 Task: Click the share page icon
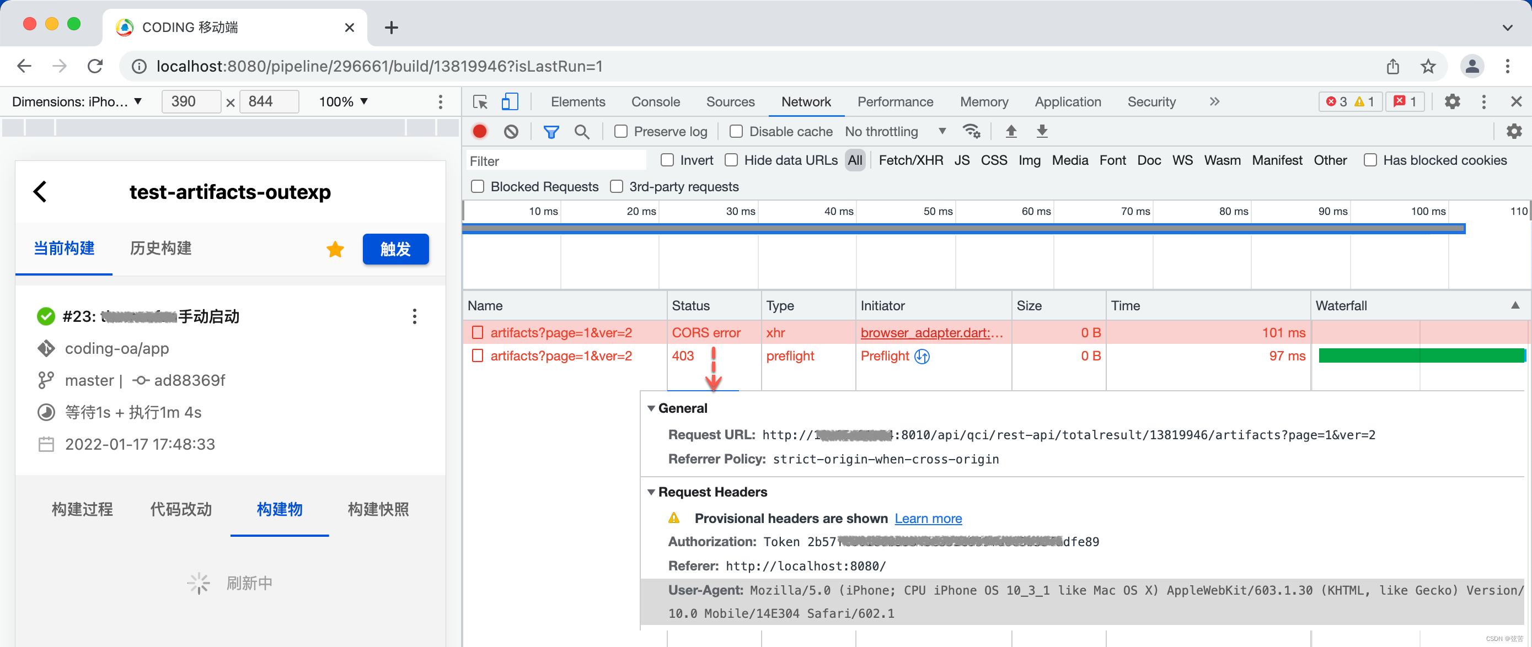pos(1393,66)
